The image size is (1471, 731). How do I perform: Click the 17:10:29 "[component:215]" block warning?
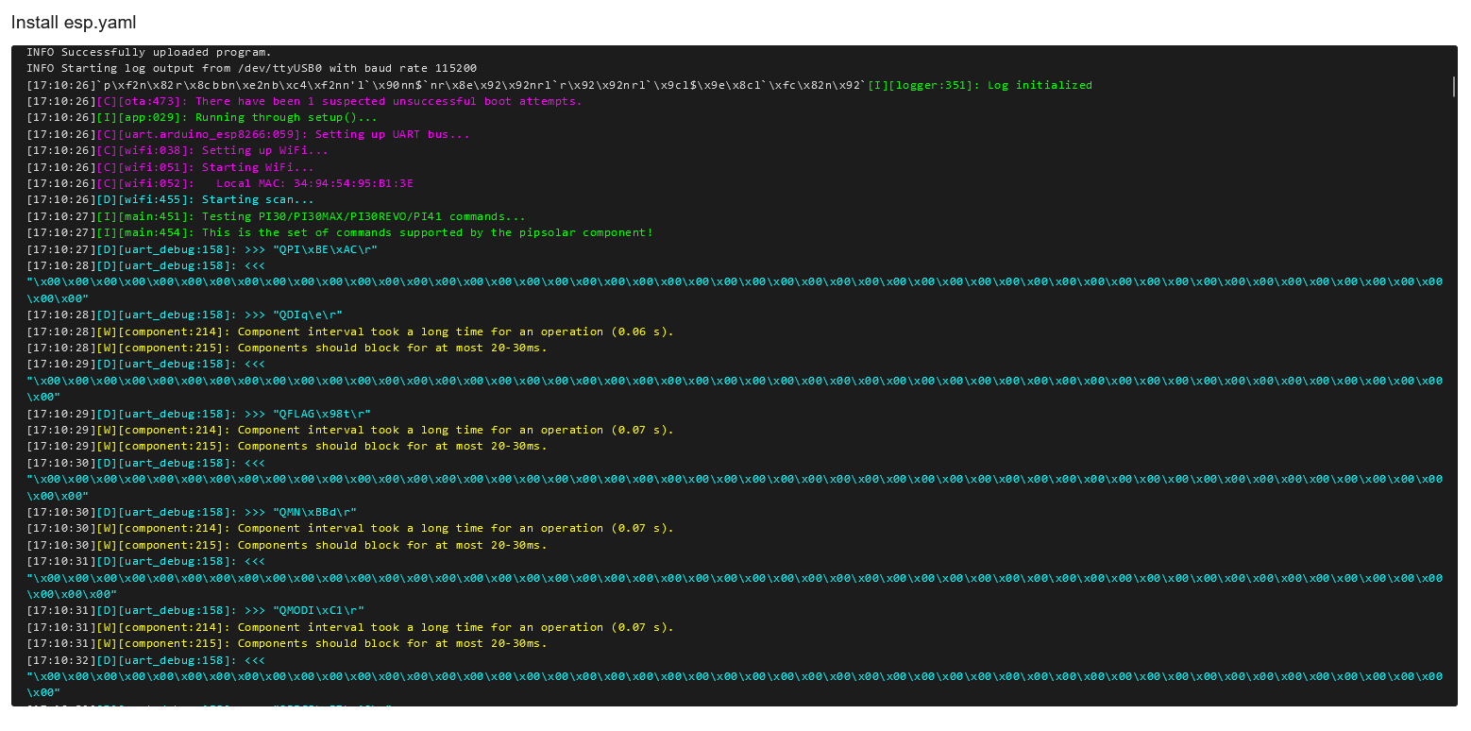(286, 446)
